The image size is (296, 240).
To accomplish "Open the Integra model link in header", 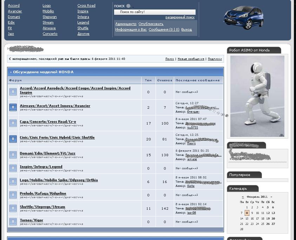I will coord(83,17).
